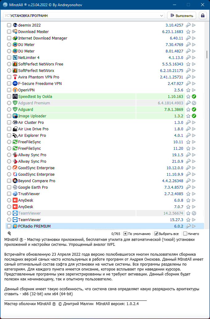
Task: Toggle the 'Ничего' checkbox
Action: (185, 234)
